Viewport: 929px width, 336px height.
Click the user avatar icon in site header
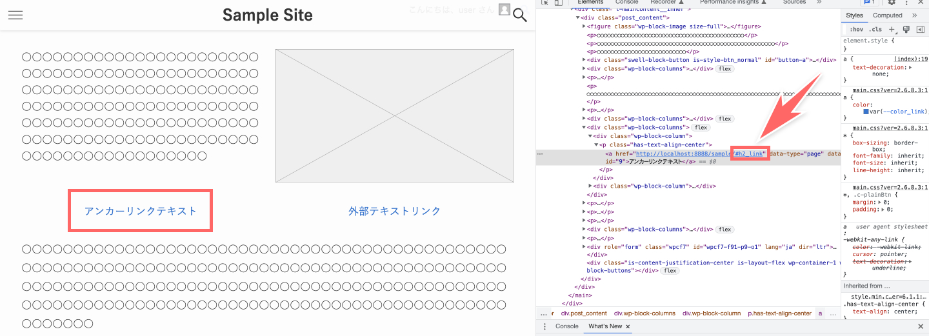tap(504, 10)
